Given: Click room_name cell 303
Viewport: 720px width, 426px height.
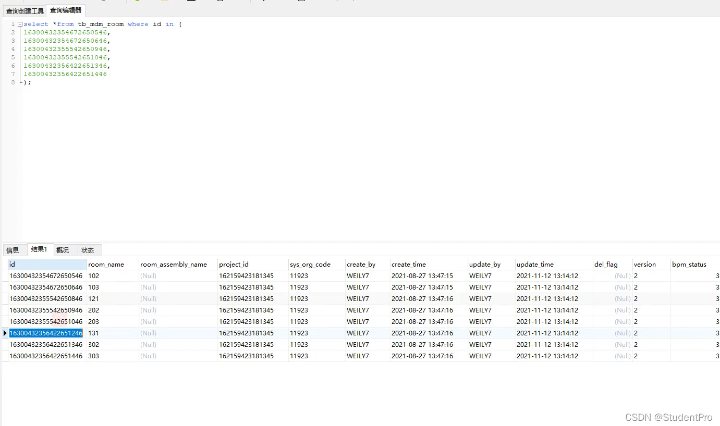Looking at the screenshot, I should (x=113, y=356).
